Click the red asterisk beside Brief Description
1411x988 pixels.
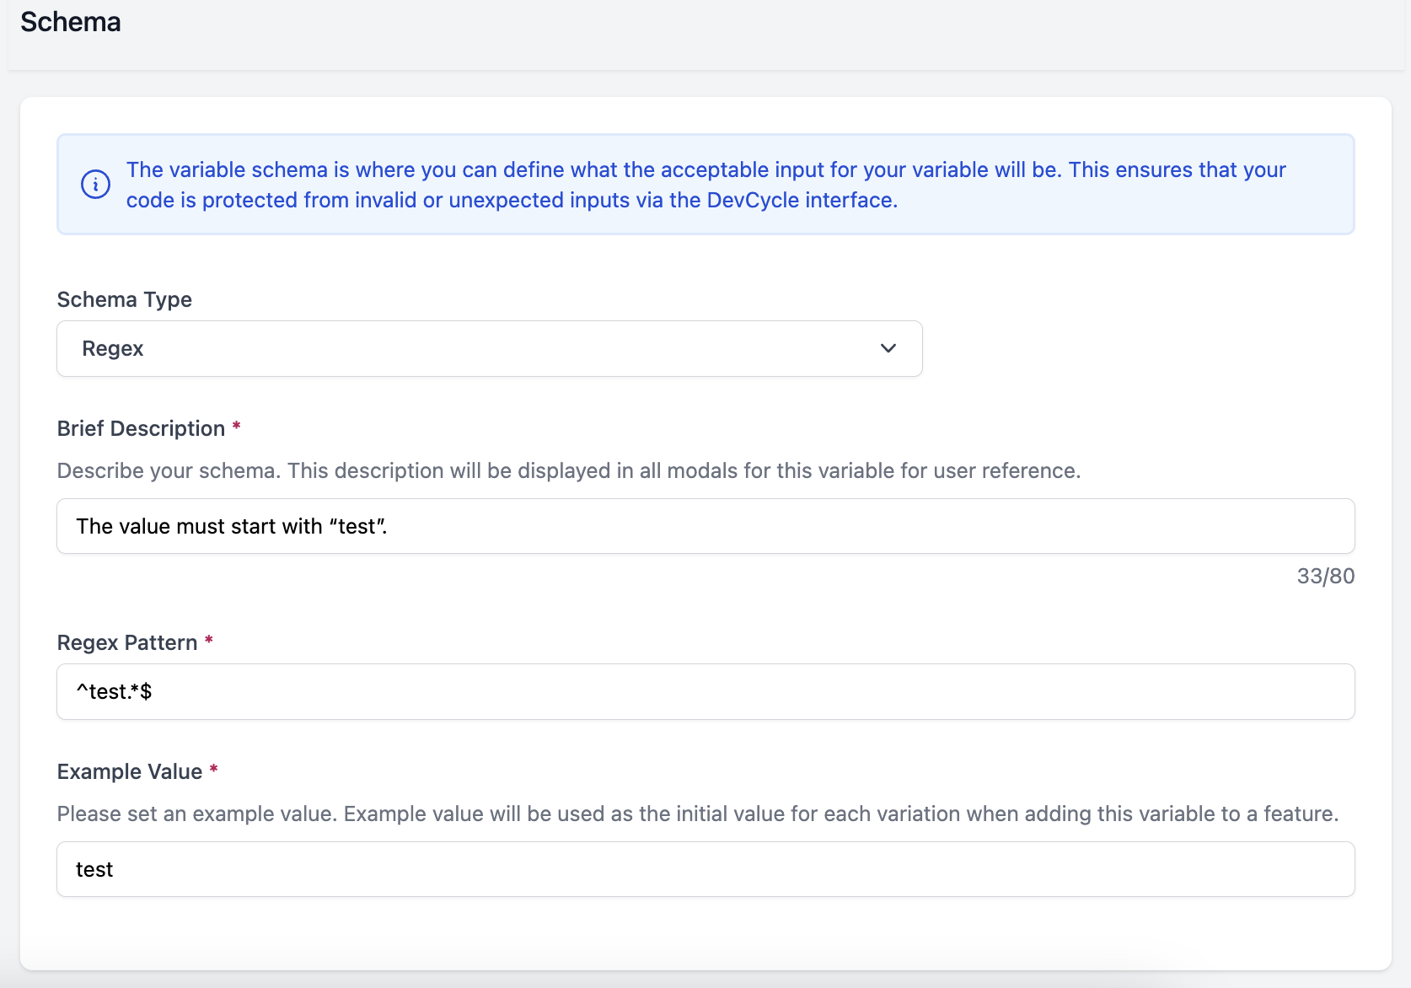coord(237,426)
